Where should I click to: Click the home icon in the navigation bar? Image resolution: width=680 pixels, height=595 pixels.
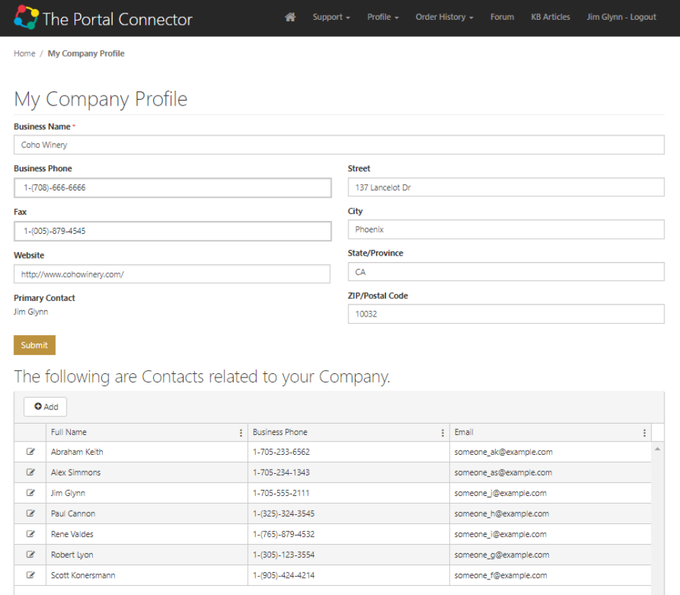point(290,17)
